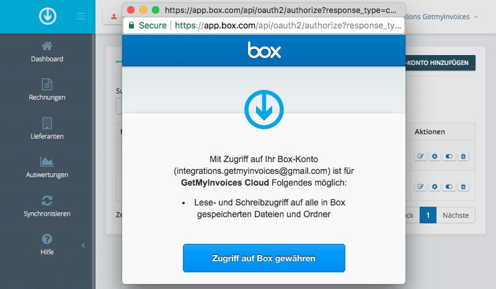Click the edit icon in the second Aktionen row
Viewport: 496px width, 289px height.
tap(420, 186)
